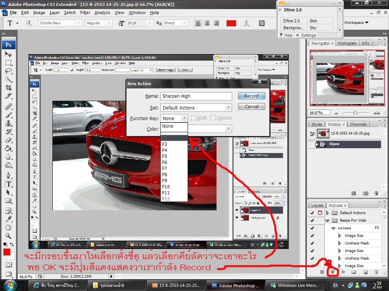Image resolution: width=389 pixels, height=291 pixels.
Task: Click the Navigator preview thumbnail
Action: (347, 78)
